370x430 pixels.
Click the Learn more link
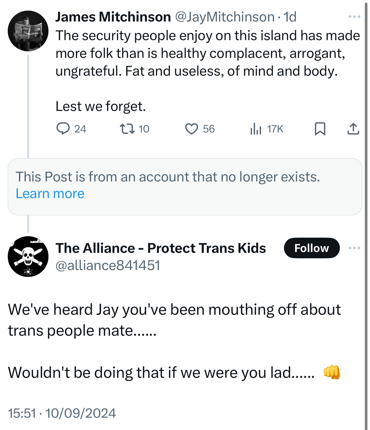tap(50, 194)
